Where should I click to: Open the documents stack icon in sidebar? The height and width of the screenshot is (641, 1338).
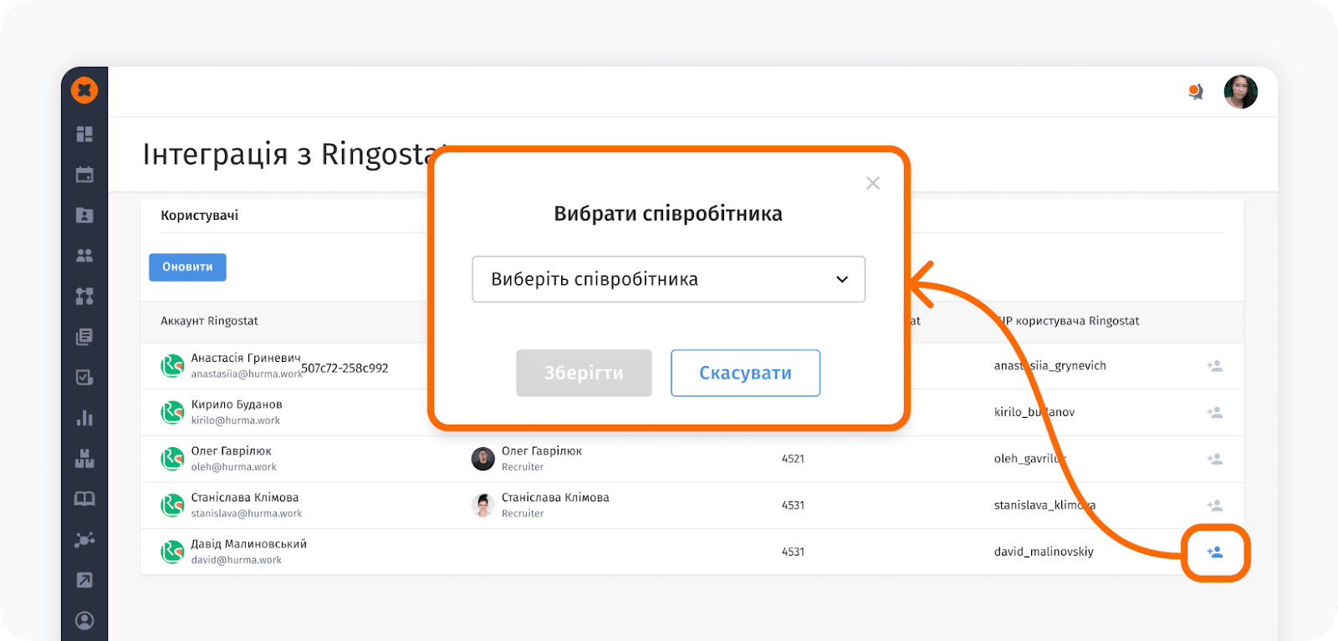(84, 337)
